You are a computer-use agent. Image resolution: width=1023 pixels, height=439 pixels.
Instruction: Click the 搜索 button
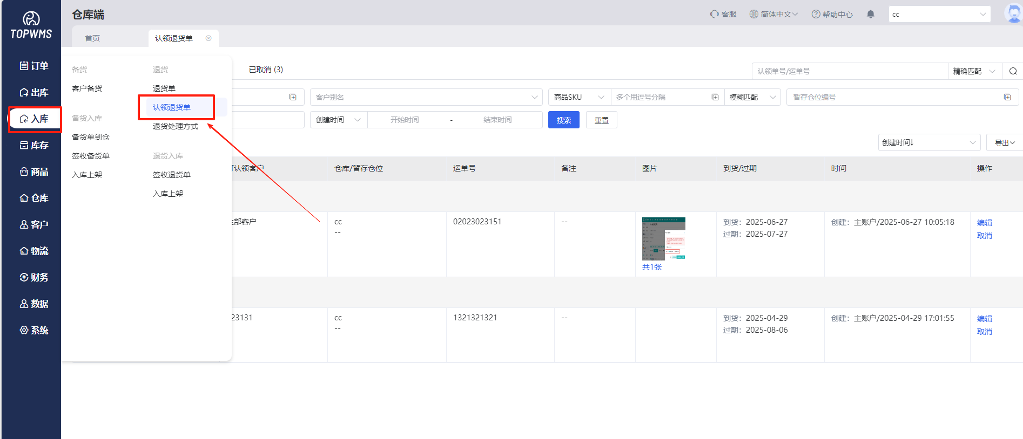564,120
